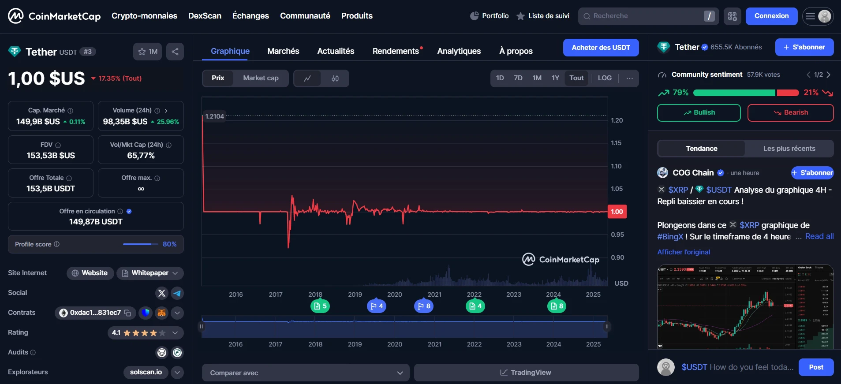The width and height of the screenshot is (841, 384).
Task: Open the CoinMarketCap logo home link
Action: pyautogui.click(x=54, y=16)
